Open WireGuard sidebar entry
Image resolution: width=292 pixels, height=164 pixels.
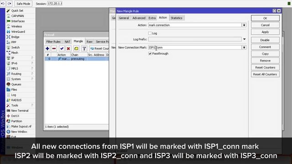tap(18, 32)
